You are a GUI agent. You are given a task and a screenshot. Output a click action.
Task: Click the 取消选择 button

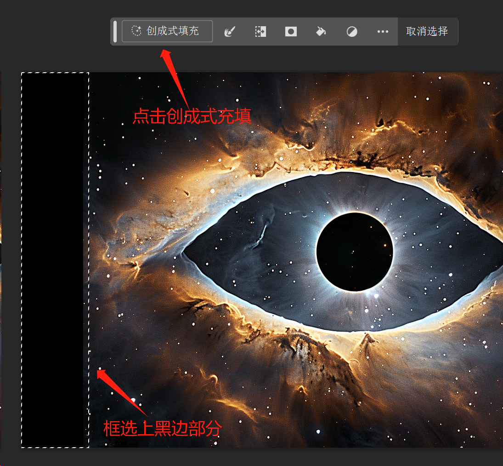coord(427,31)
